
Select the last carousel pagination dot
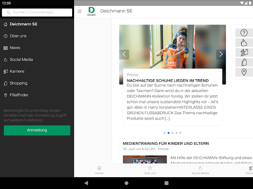point(180,133)
